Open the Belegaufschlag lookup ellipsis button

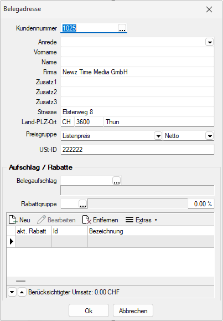point(117,181)
